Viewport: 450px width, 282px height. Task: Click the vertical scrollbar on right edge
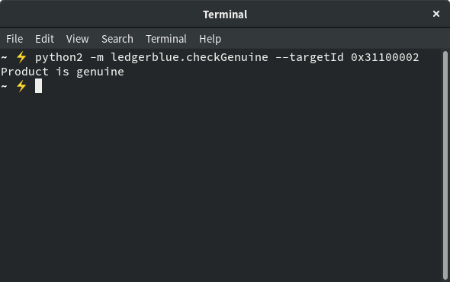(445, 165)
